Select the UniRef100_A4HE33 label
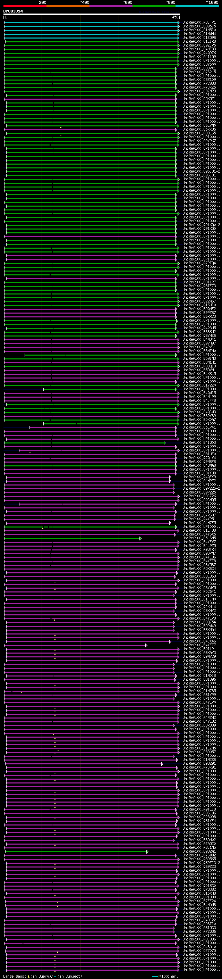 pos(199,49)
